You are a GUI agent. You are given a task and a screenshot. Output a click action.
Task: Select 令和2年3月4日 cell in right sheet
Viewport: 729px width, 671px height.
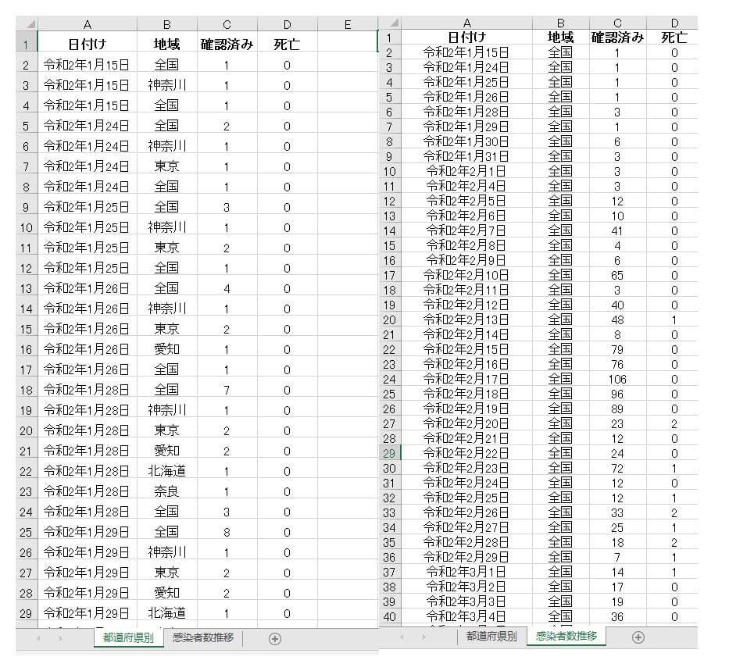(466, 616)
